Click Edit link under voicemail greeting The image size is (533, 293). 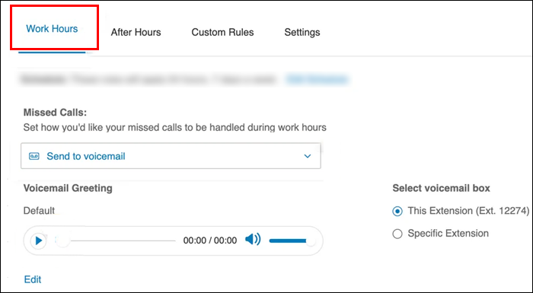click(x=33, y=279)
